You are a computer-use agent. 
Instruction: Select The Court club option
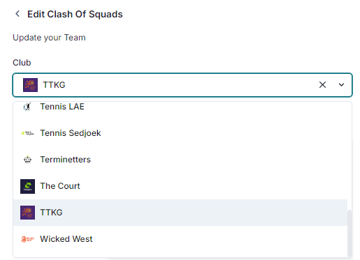(180, 186)
